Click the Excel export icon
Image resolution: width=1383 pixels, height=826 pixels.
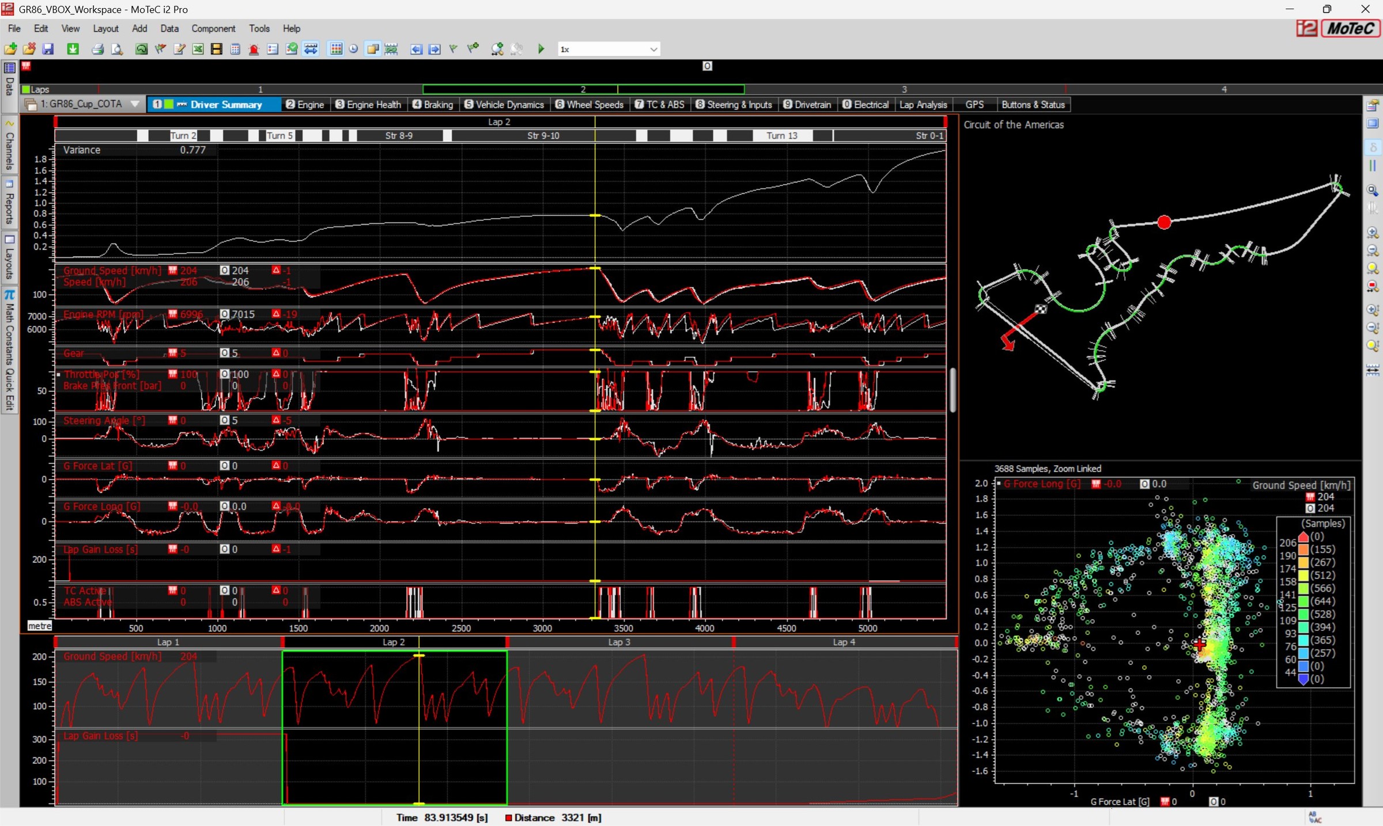coord(198,50)
